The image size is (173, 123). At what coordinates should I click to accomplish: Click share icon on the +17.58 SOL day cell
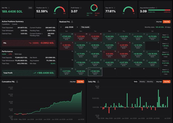point(76,60)
